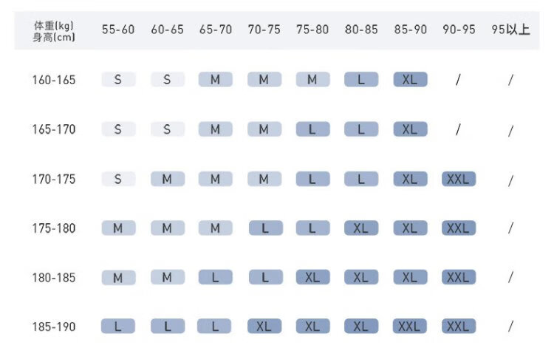
Task: Click XL badge for 160-165 height, 85-90 weight
Action: 410,80
